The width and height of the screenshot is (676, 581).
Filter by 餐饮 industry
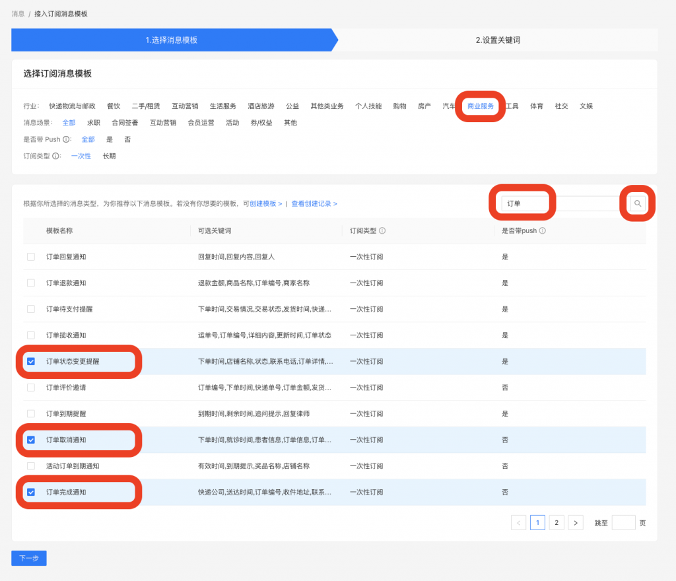114,106
